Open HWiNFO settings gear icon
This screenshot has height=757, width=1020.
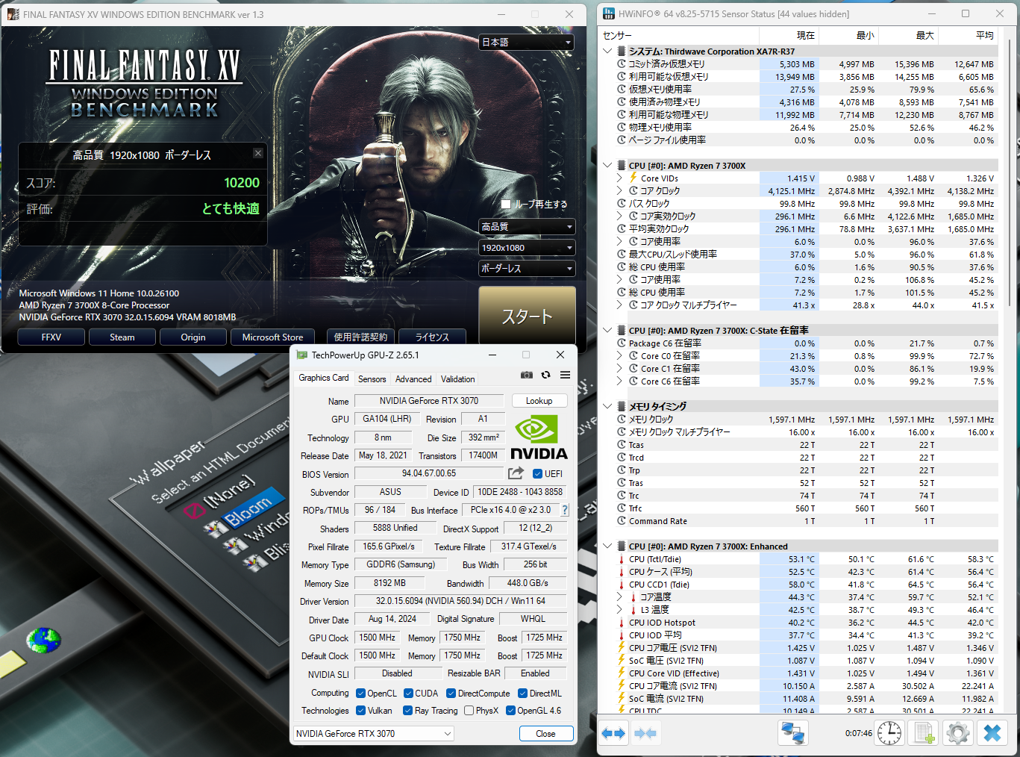coord(958,733)
